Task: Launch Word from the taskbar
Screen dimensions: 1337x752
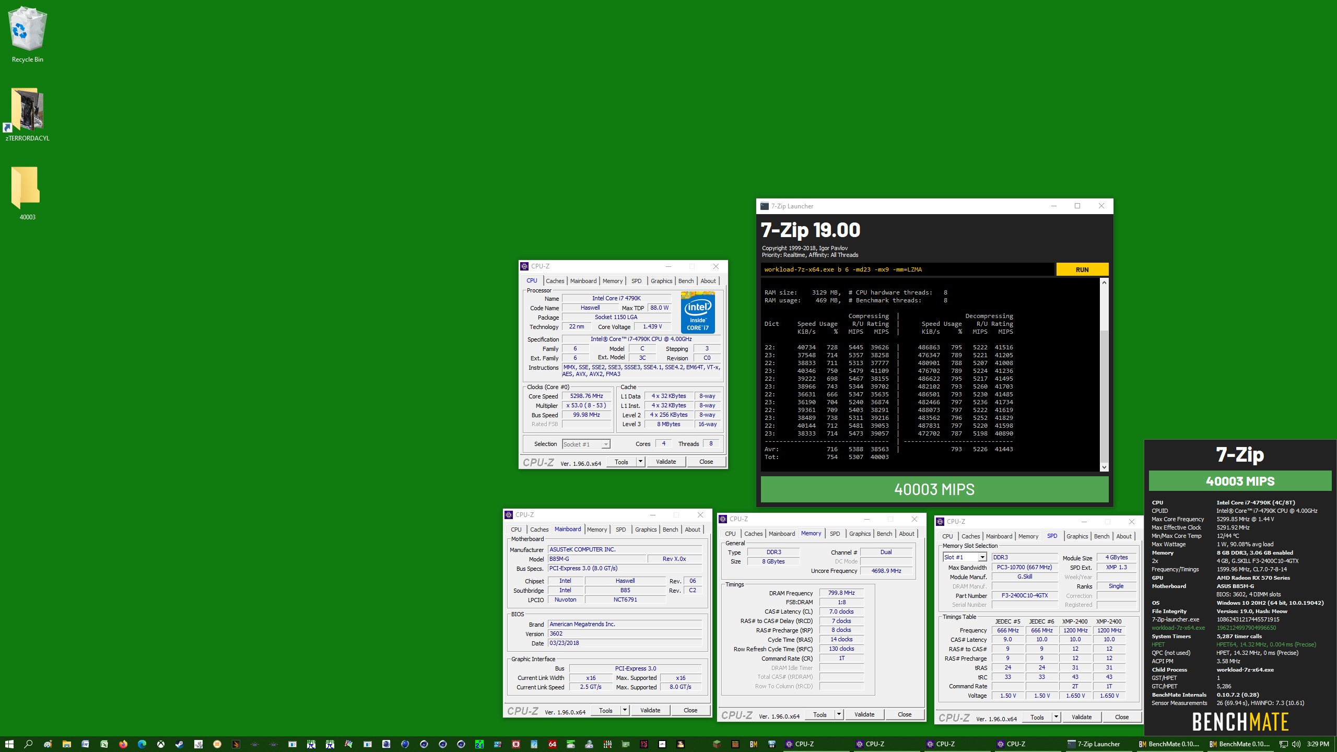Action: (85, 744)
